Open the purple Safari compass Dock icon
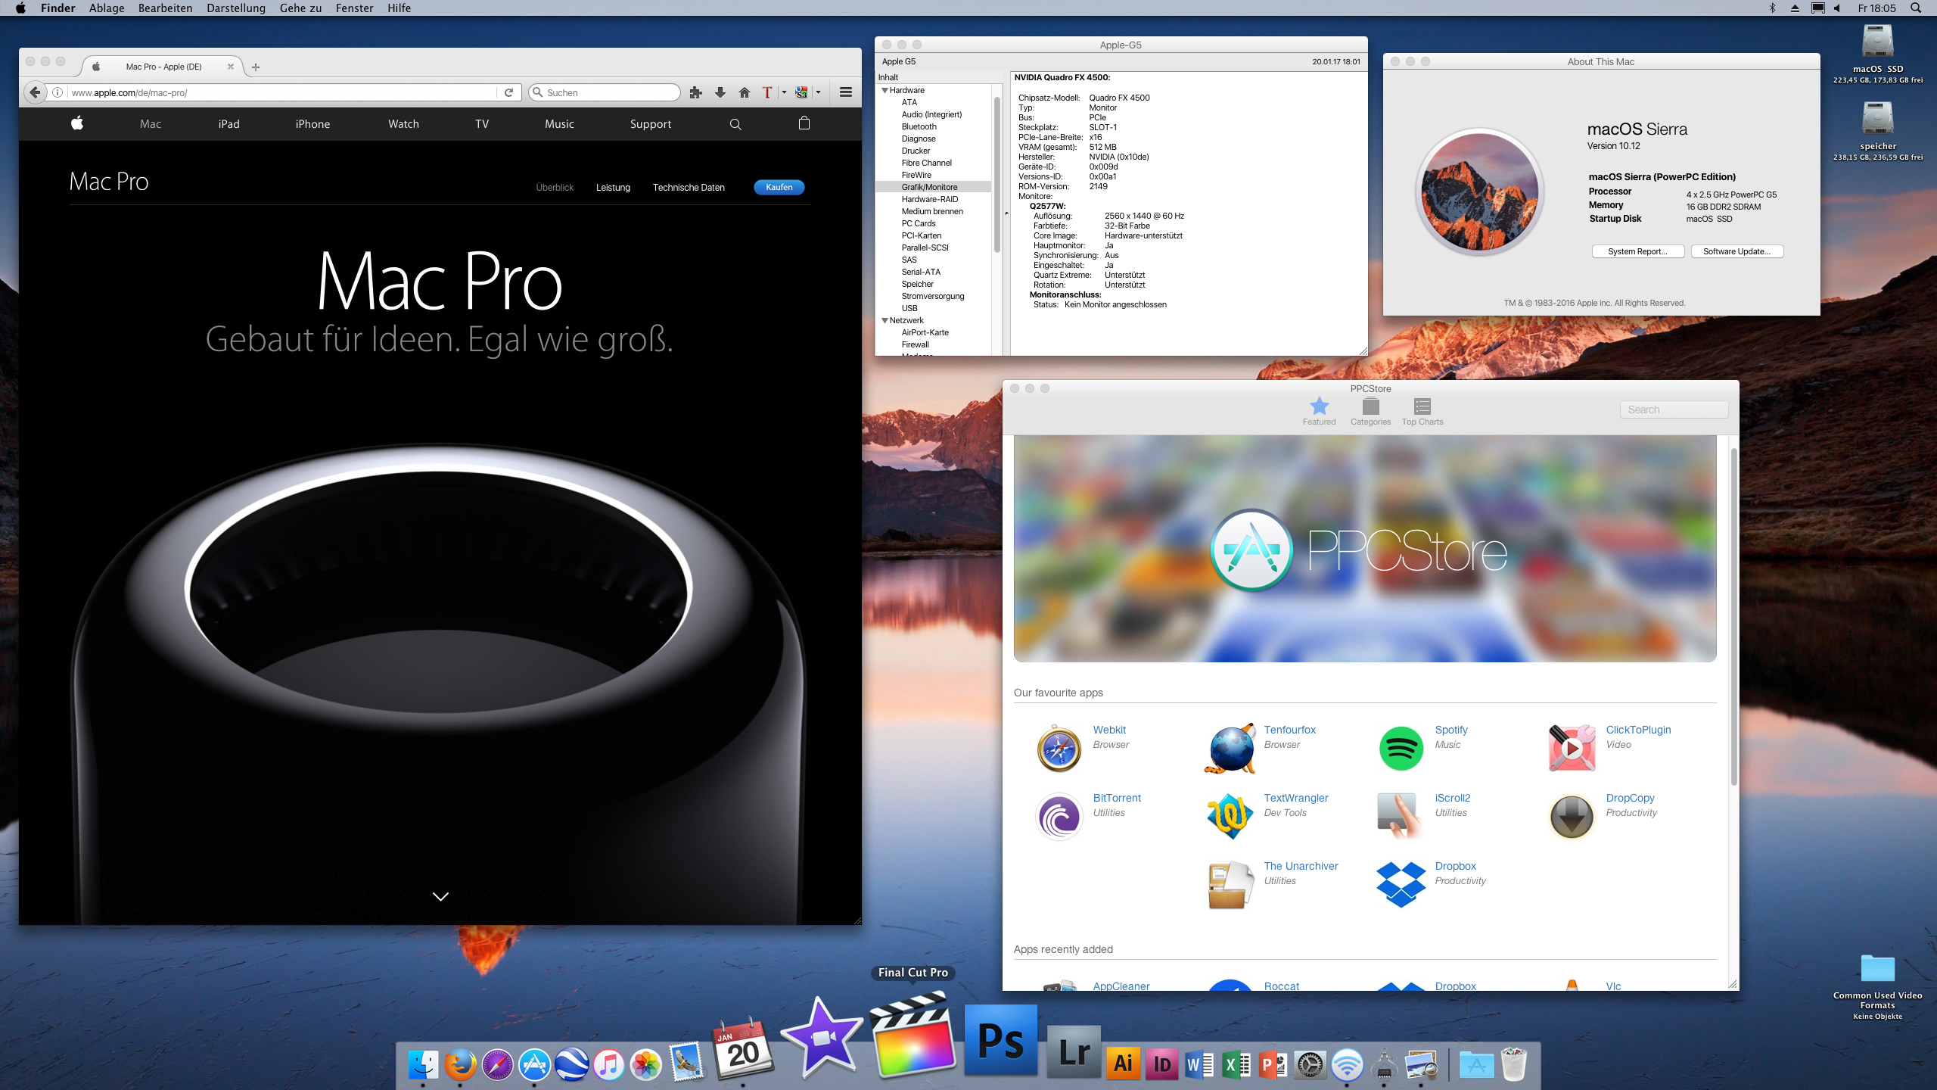 click(497, 1065)
